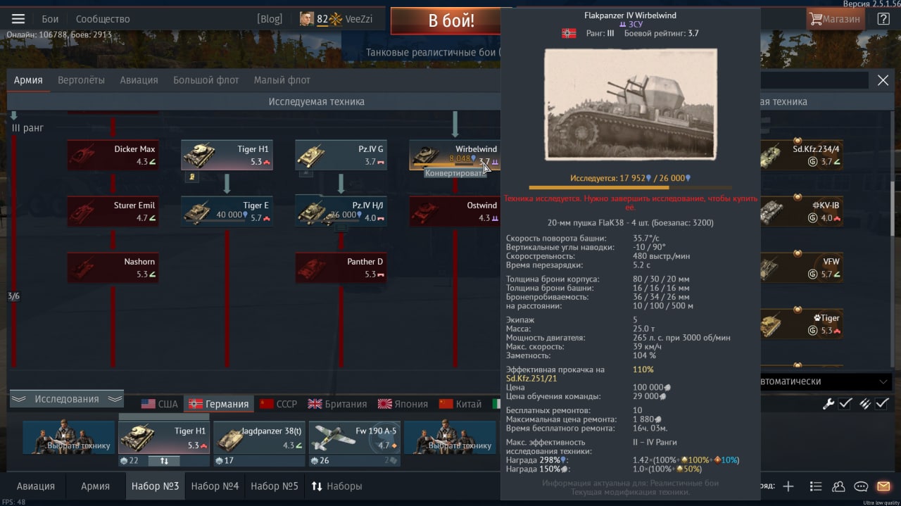The image size is (901, 506).
Task: Switch to bottom Армия preset
Action: click(x=95, y=486)
